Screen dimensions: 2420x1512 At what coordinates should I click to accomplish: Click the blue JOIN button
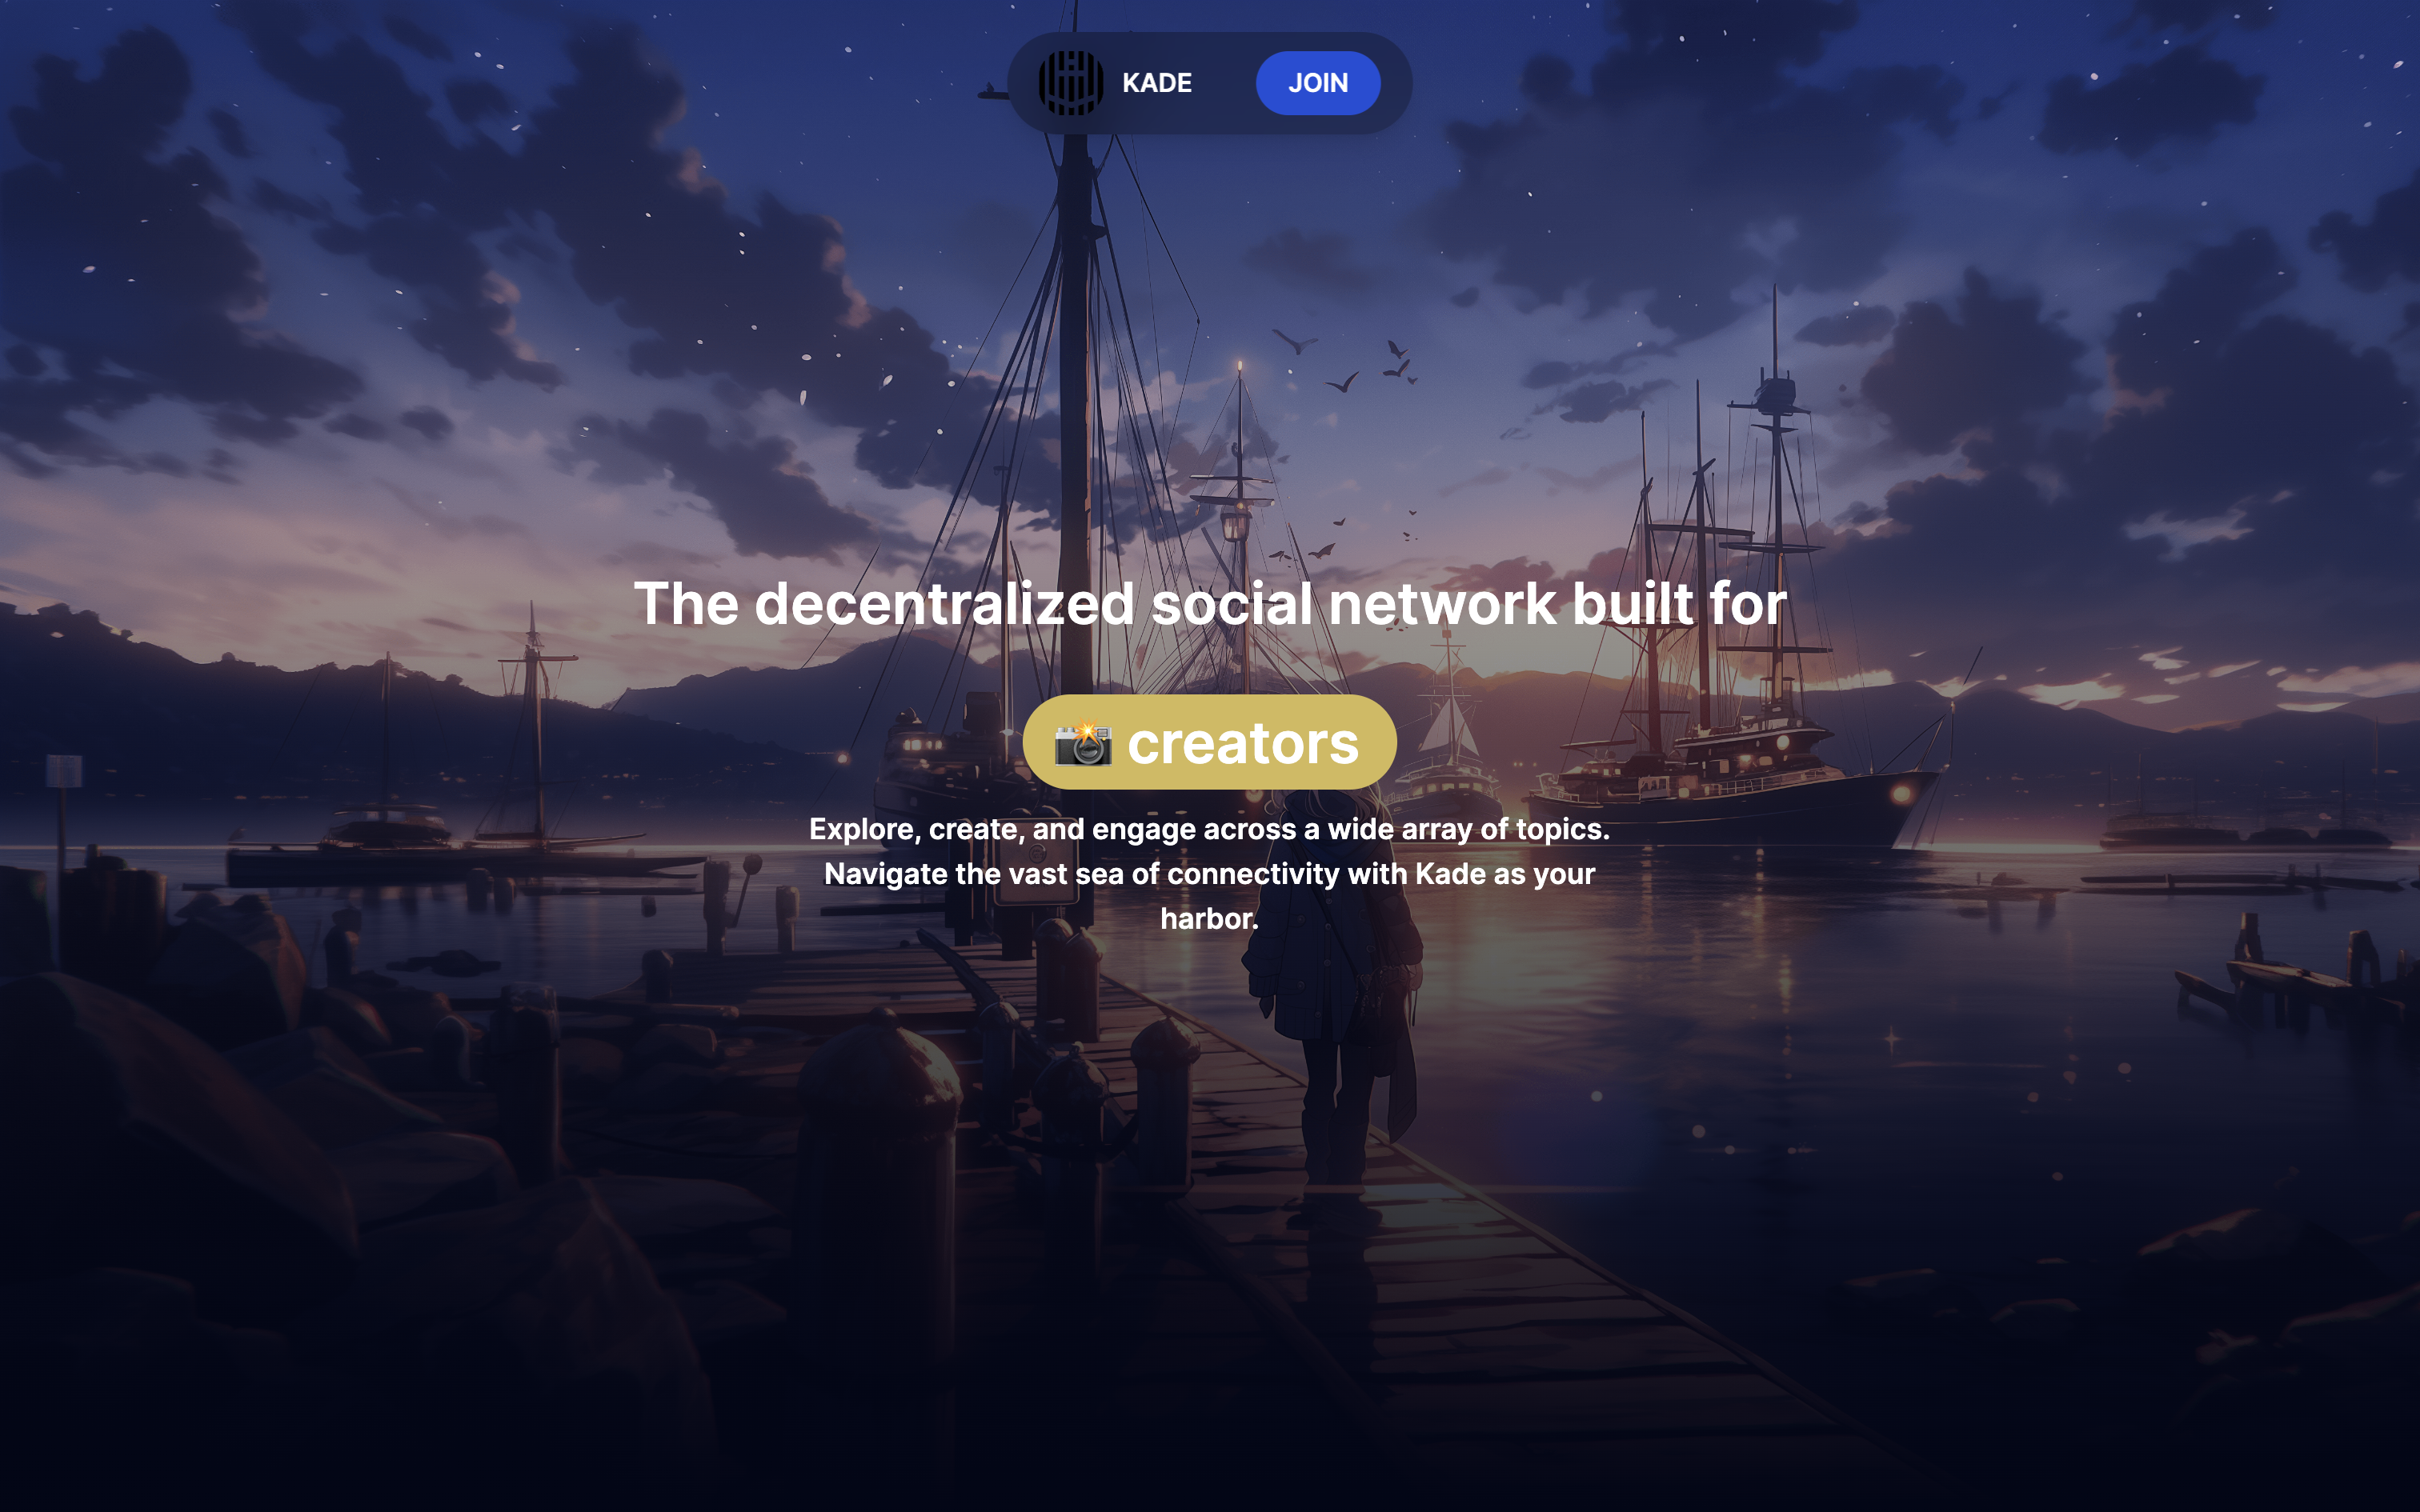(1318, 83)
